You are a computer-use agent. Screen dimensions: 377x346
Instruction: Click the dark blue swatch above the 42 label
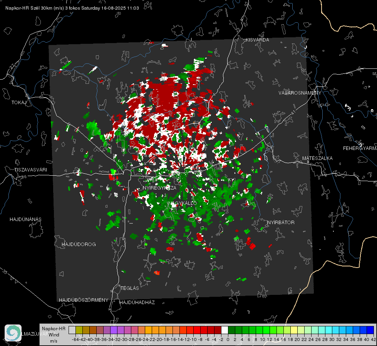370,330
